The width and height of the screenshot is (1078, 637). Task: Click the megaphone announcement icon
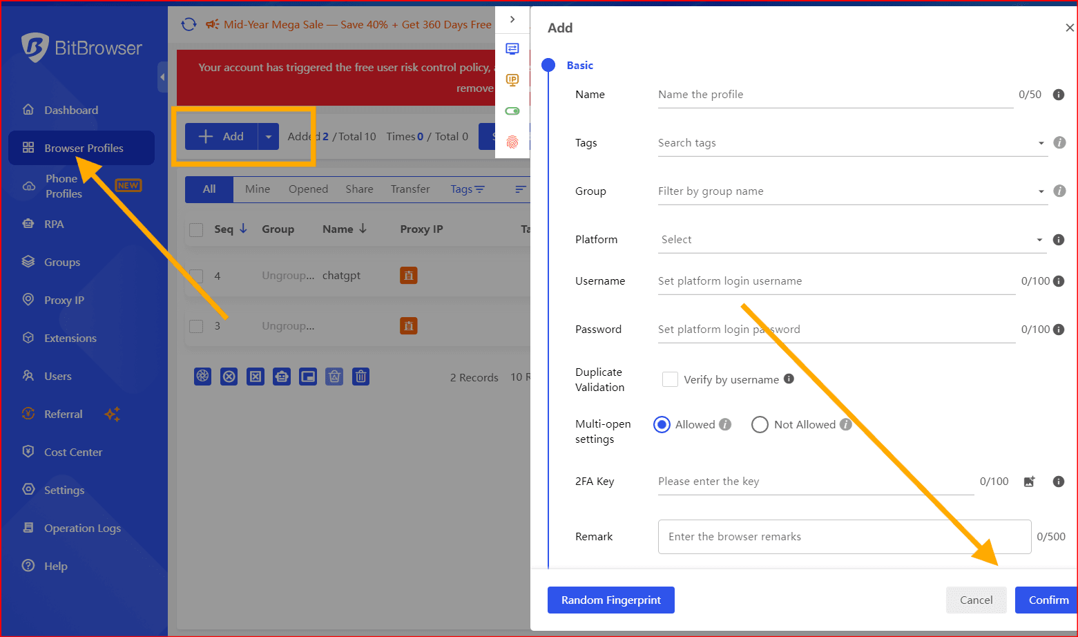[212, 25]
